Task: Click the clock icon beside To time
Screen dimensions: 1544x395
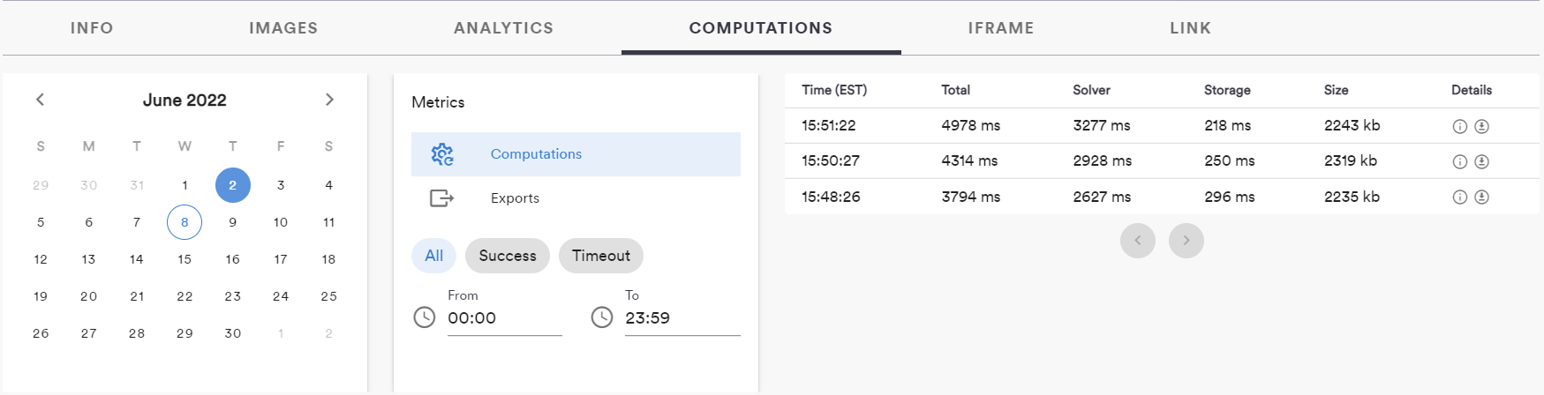Action: 602,317
